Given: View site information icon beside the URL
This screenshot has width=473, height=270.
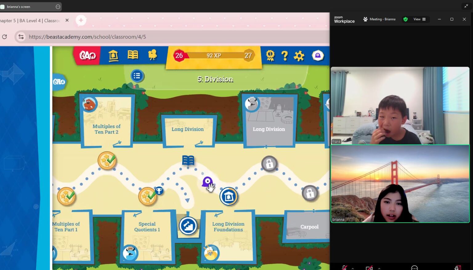Looking at the screenshot, I should pos(21,37).
